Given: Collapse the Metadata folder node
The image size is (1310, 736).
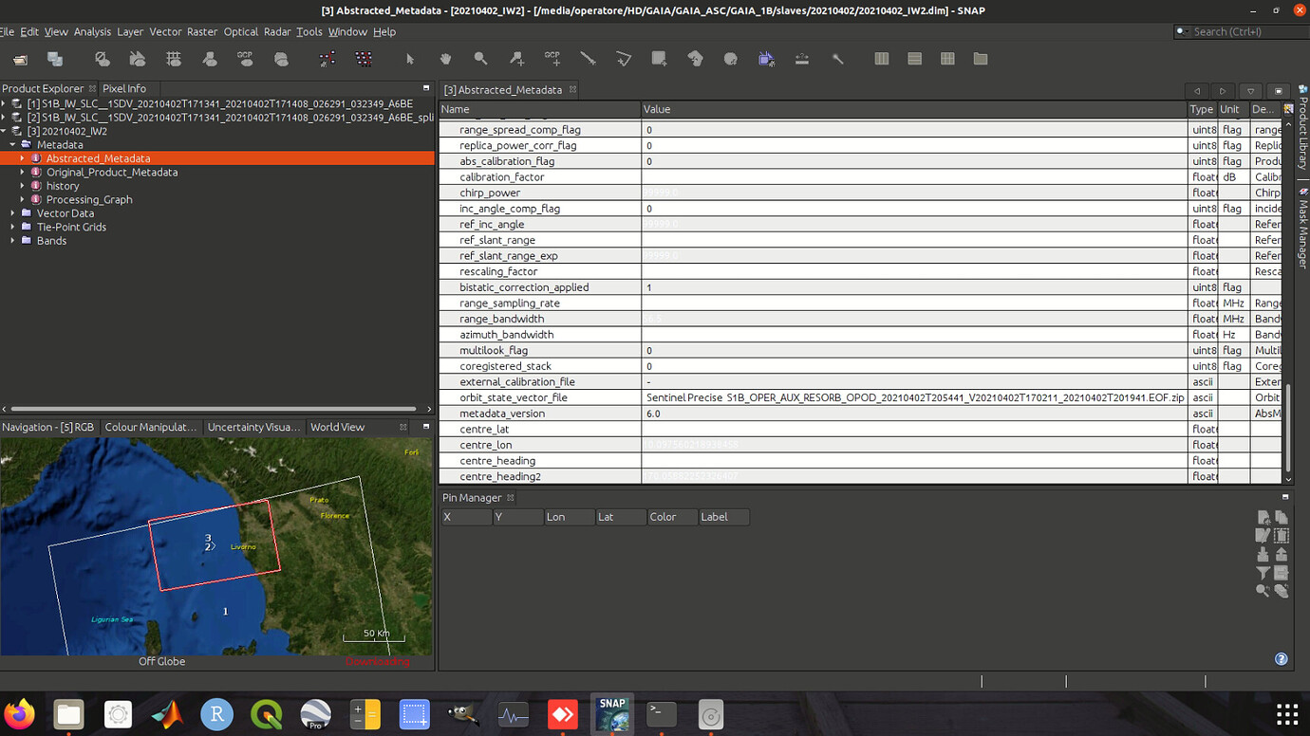Looking at the screenshot, I should point(13,145).
